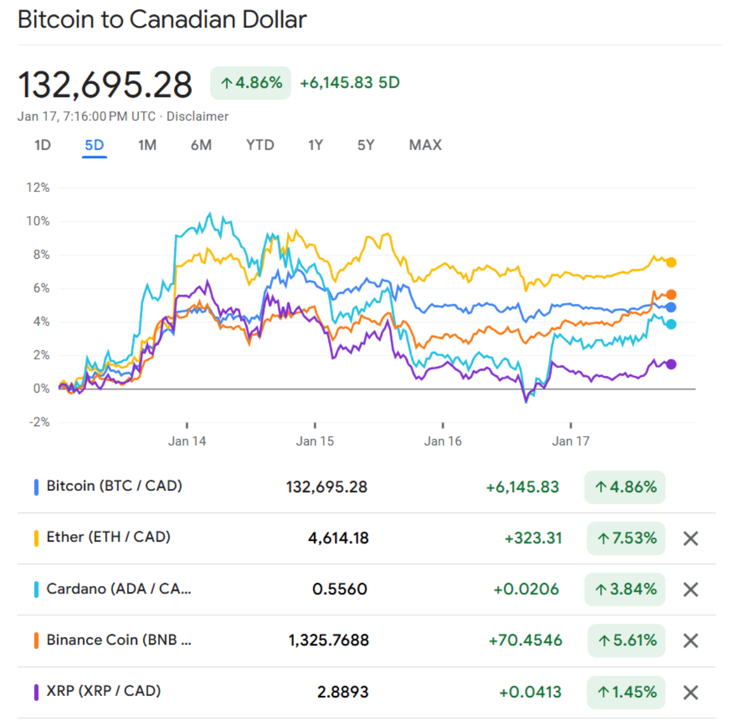Viewport: 741px width, 725px height.
Task: Open the XRP (XRP / CAD) entry
Action: [103, 691]
